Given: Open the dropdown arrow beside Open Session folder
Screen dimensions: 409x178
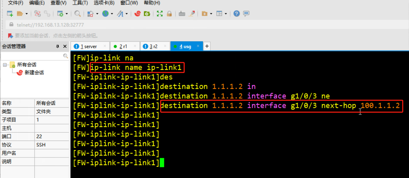Looking at the screenshot, I should [26, 14].
